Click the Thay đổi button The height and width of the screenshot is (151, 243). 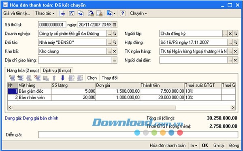point(110,78)
